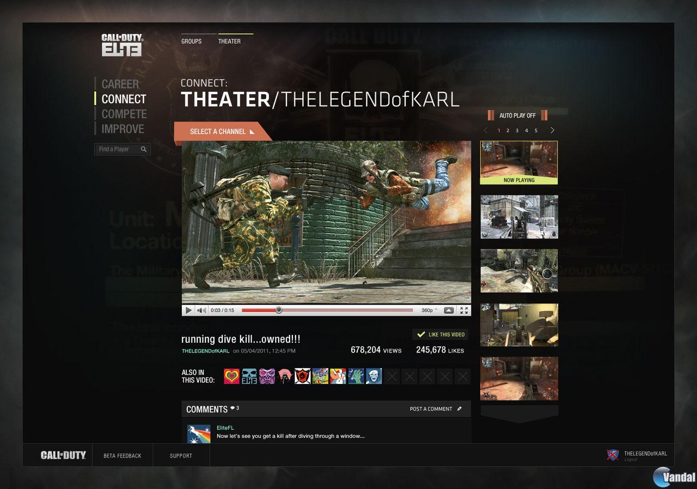Select the blue Elite skull emblem

(x=248, y=376)
